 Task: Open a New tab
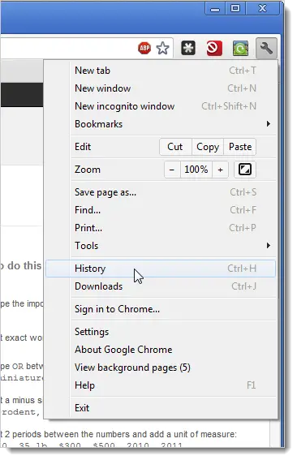(161, 71)
